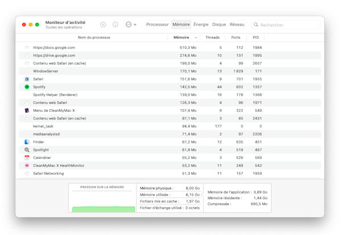Click the stop process (X) toolbar icon
Image resolution: width=346 pixels, height=235 pixels.
click(x=103, y=24)
